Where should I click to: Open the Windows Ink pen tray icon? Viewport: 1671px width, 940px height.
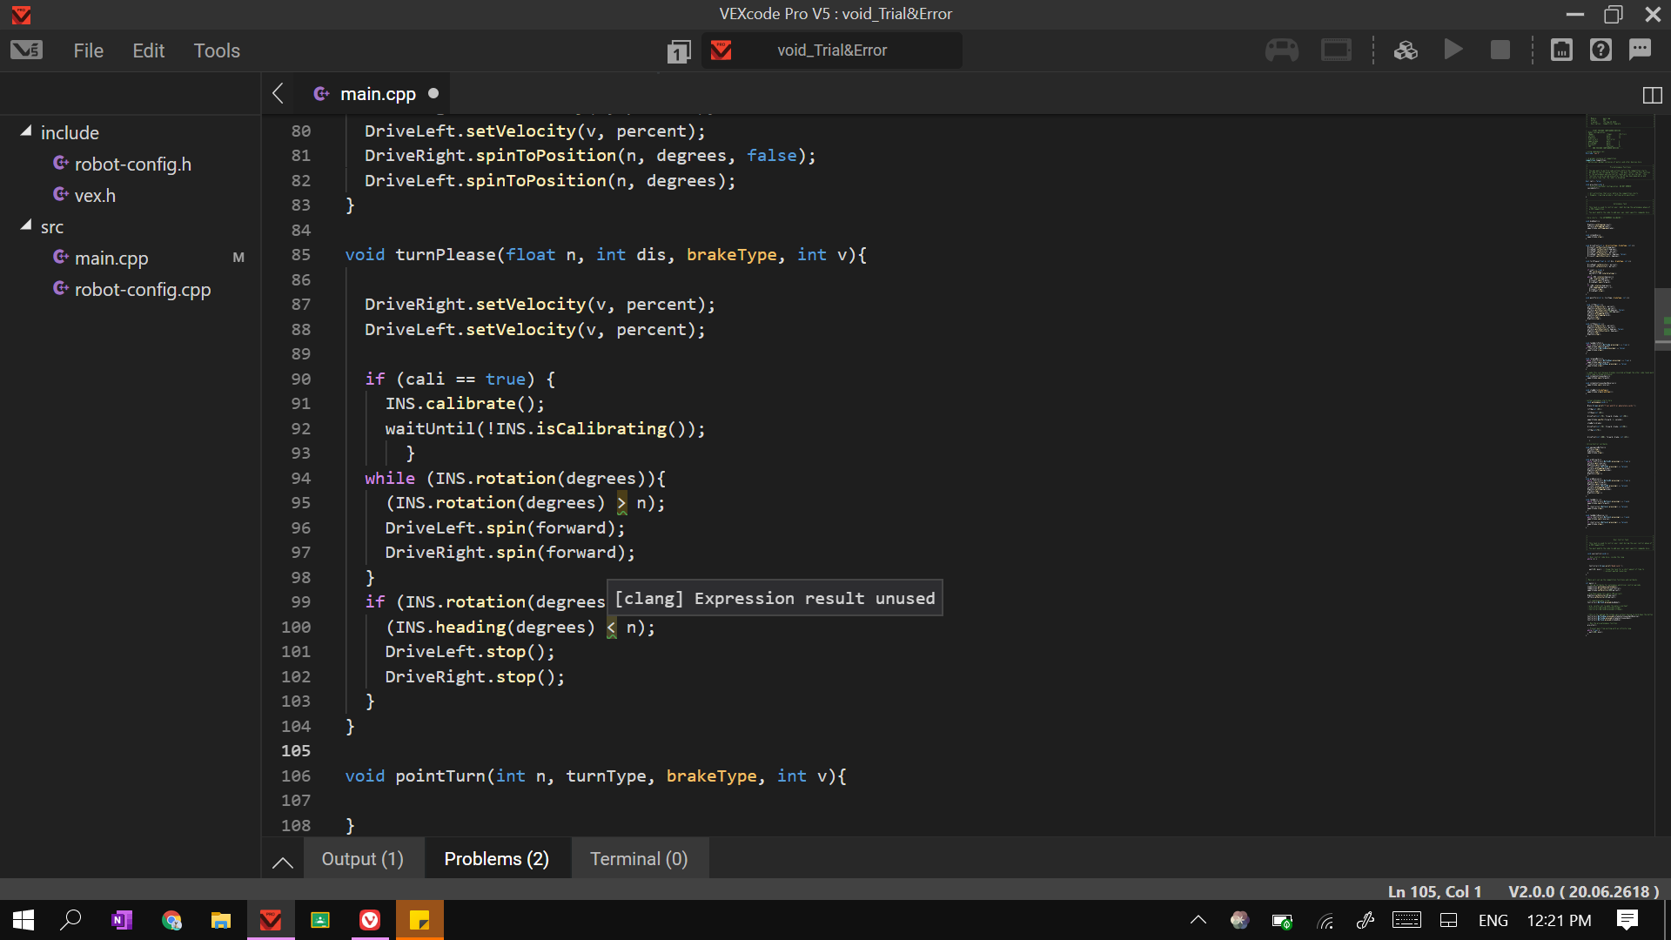(1366, 920)
